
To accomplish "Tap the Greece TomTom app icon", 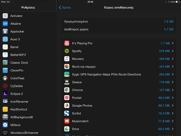I will pyautogui.click(x=67, y=82).
